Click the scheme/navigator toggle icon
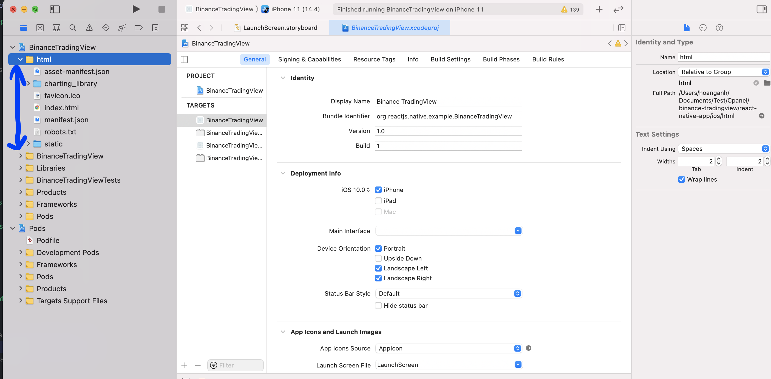 tap(55, 9)
